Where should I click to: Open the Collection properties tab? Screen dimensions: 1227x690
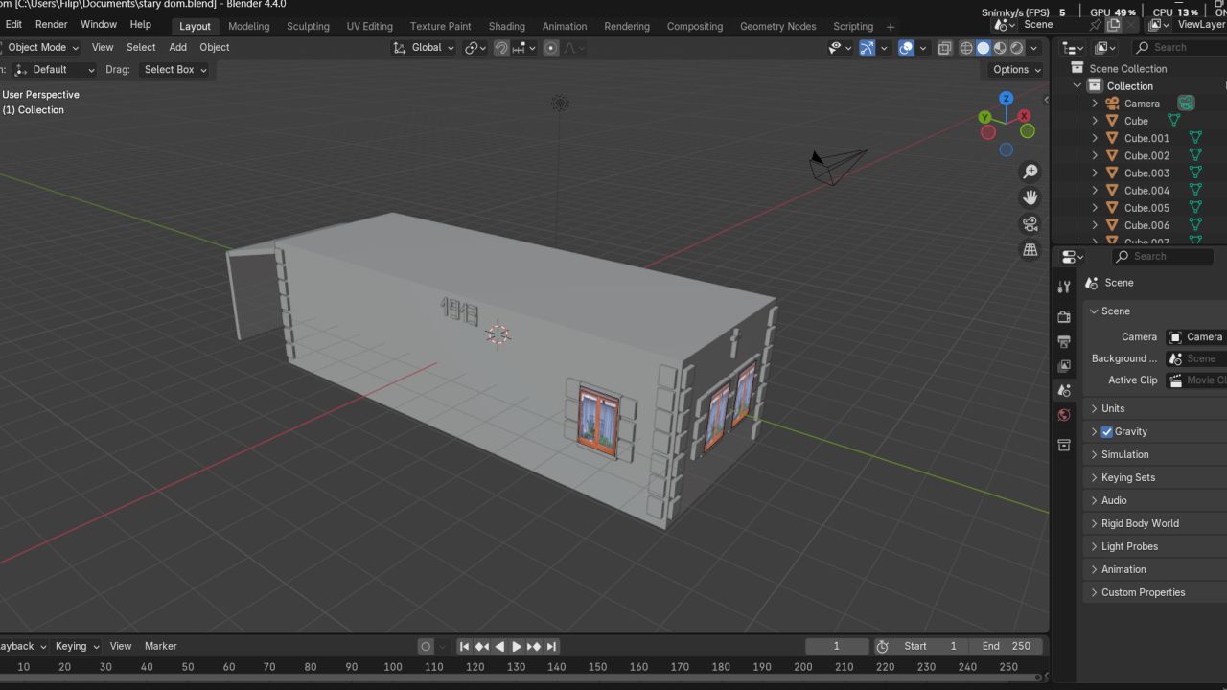click(1064, 445)
